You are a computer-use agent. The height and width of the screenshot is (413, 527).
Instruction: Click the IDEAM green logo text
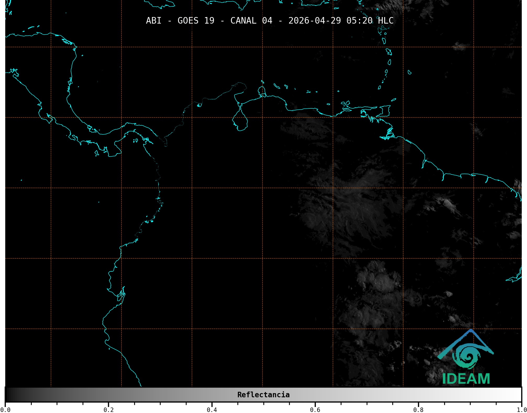coord(466,379)
